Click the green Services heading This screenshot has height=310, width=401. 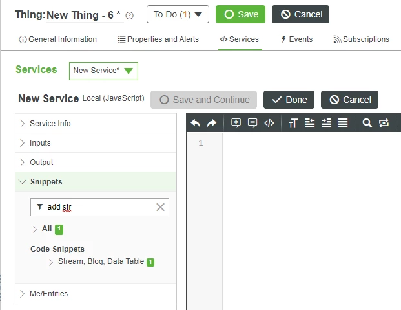coord(36,70)
